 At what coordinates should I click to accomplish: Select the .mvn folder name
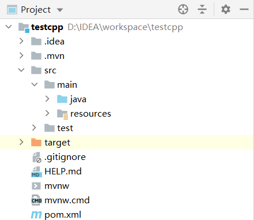pyautogui.click(x=54, y=56)
